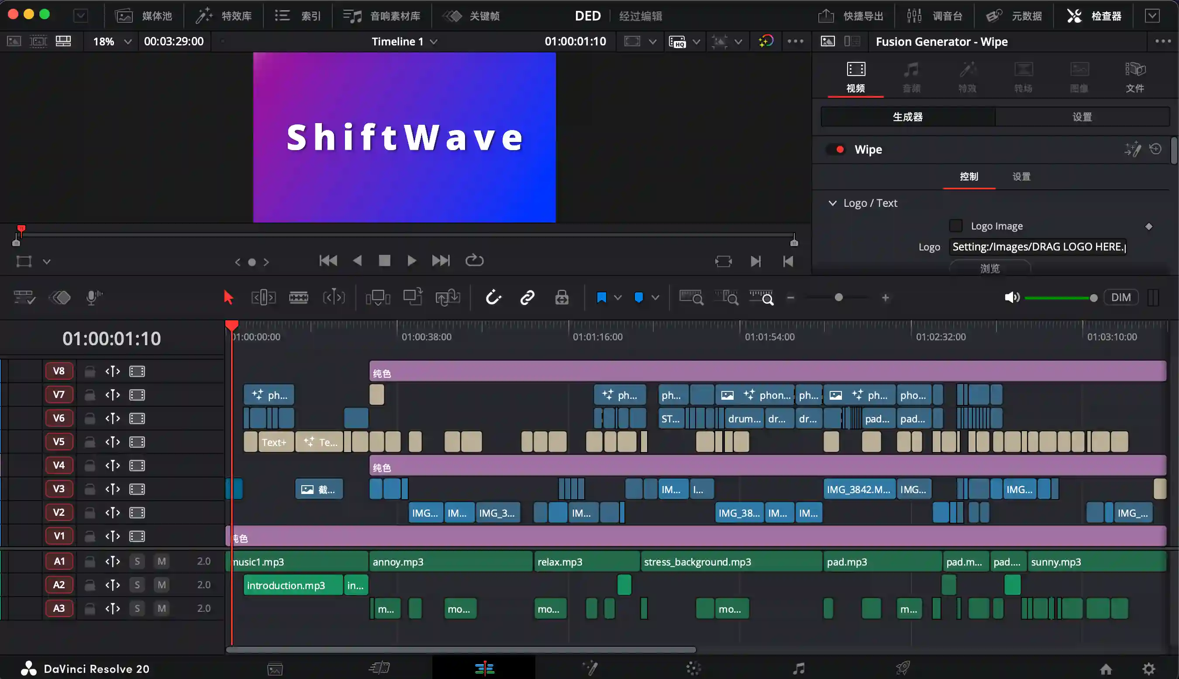The width and height of the screenshot is (1179, 679).
Task: Open the Deliver page rocket icon
Action: point(903,668)
